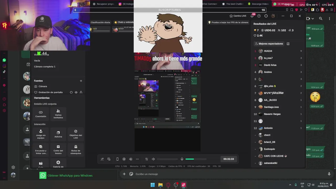The height and width of the screenshot is (189, 336).
Task: Focus the Escribe un mensaje input
Action: (230, 174)
